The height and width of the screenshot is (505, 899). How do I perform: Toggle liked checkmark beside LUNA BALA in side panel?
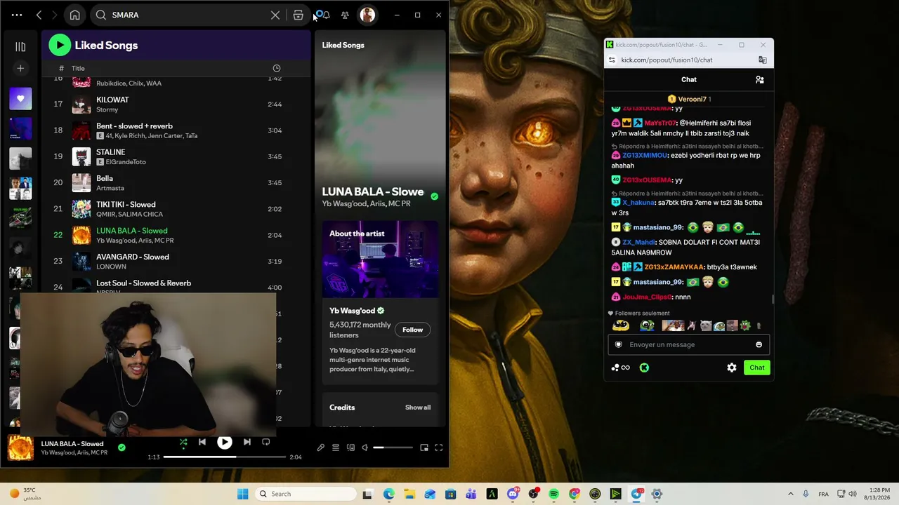(434, 197)
